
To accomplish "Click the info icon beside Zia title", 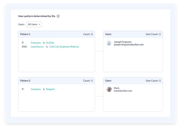I will point(58,16).
